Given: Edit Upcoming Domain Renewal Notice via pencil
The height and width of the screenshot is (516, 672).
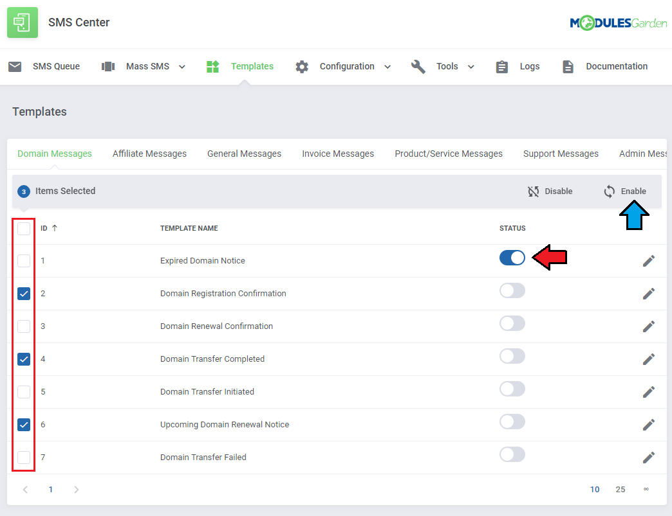Looking at the screenshot, I should [x=648, y=425].
